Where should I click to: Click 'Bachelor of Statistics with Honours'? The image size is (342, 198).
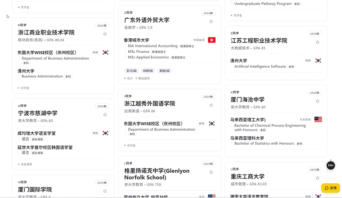264,143
